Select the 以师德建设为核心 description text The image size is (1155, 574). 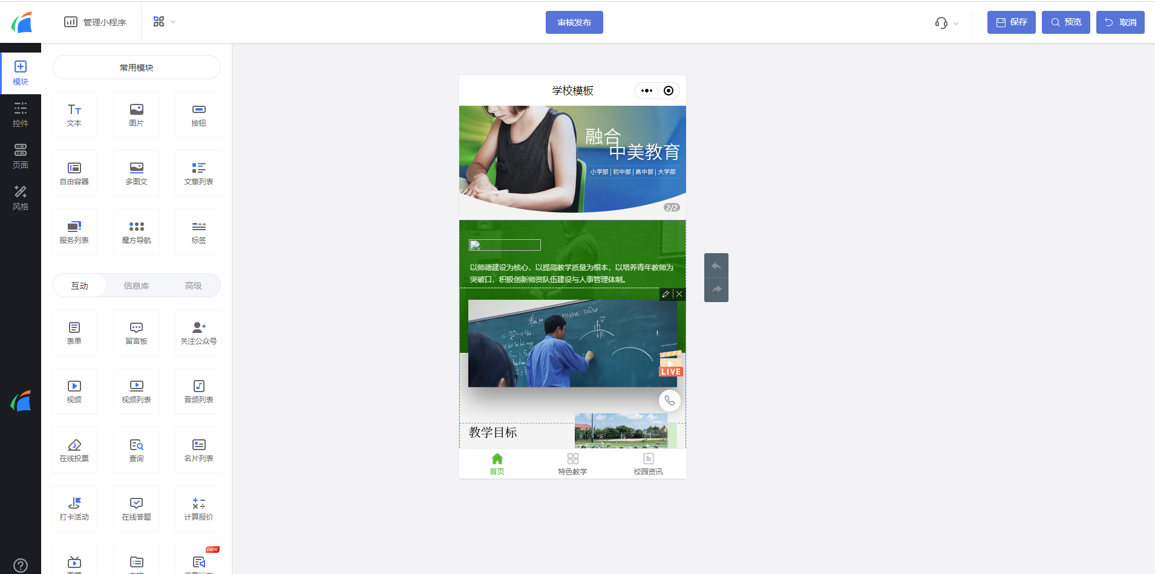click(572, 273)
